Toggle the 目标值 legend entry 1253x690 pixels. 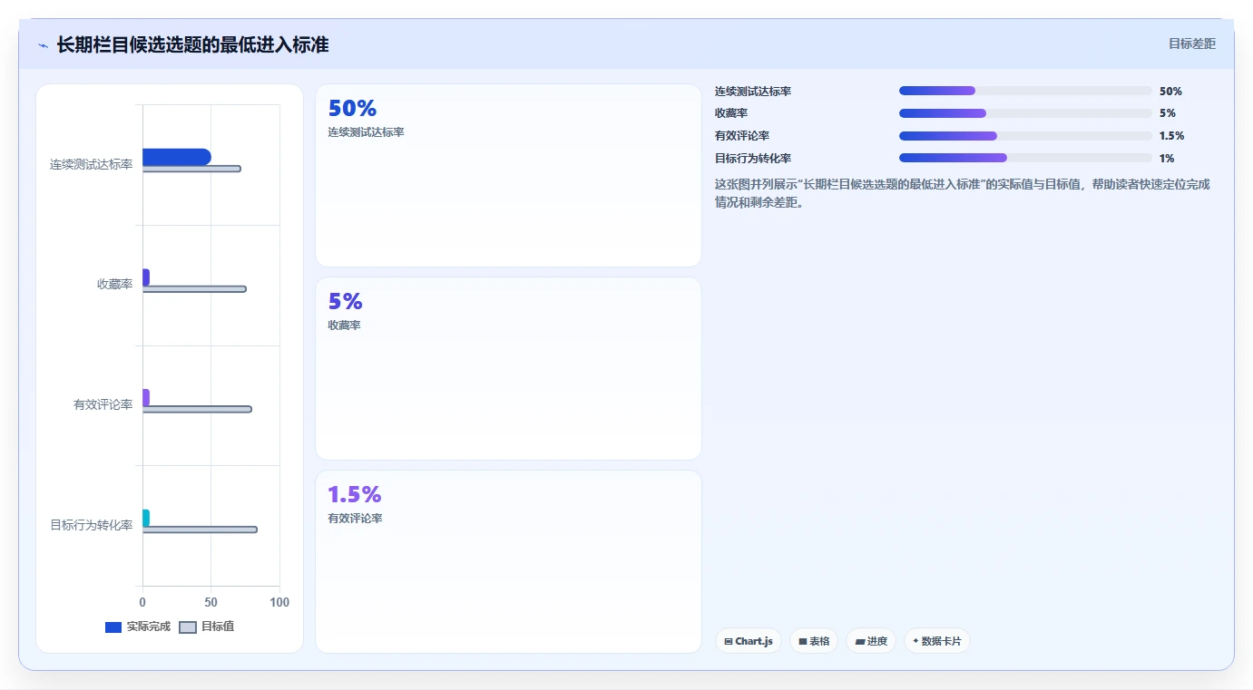(x=207, y=627)
